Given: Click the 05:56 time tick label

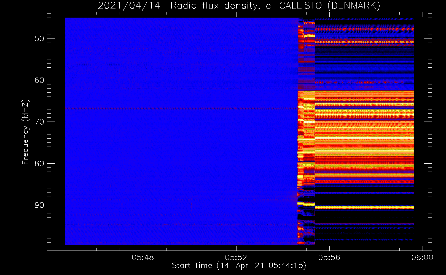Looking at the screenshot, I should tap(329, 258).
